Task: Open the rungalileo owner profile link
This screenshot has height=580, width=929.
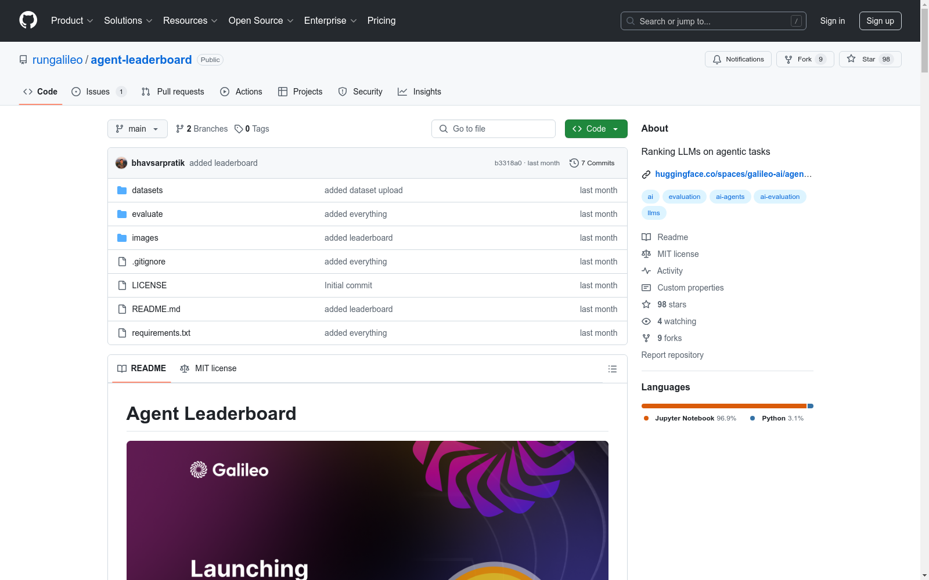Action: point(57,60)
